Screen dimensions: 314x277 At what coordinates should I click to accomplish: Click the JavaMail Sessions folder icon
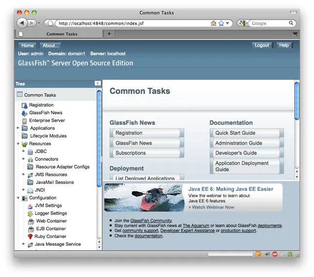[x=30, y=182]
